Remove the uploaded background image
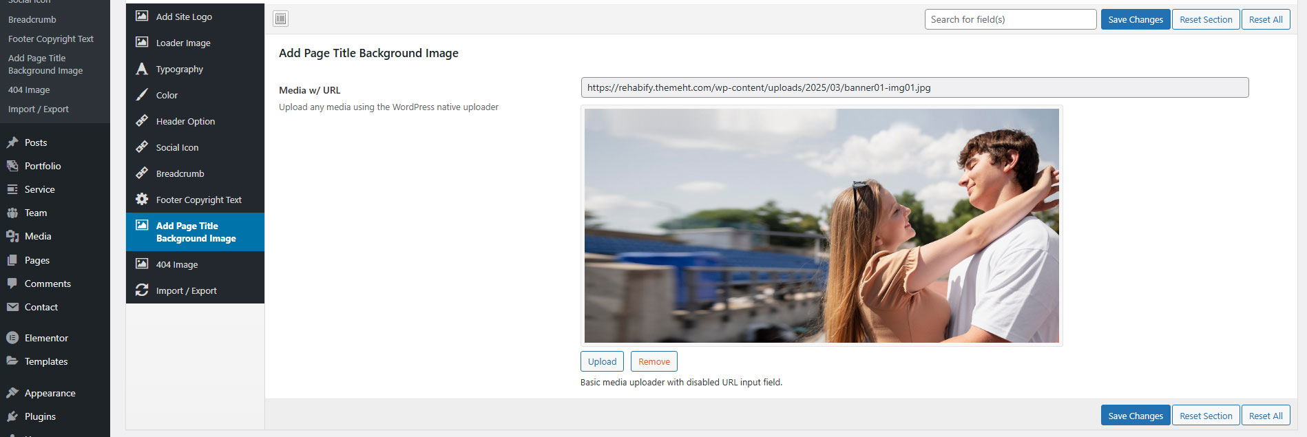Viewport: 1307px width, 437px height. pyautogui.click(x=654, y=361)
